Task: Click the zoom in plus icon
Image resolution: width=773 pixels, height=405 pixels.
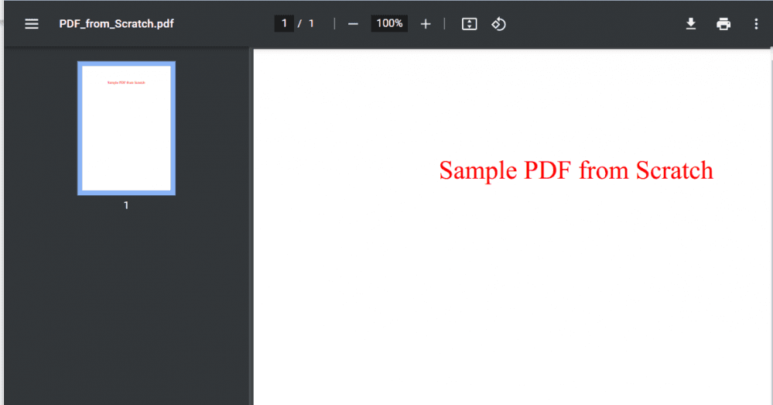Action: [x=425, y=24]
